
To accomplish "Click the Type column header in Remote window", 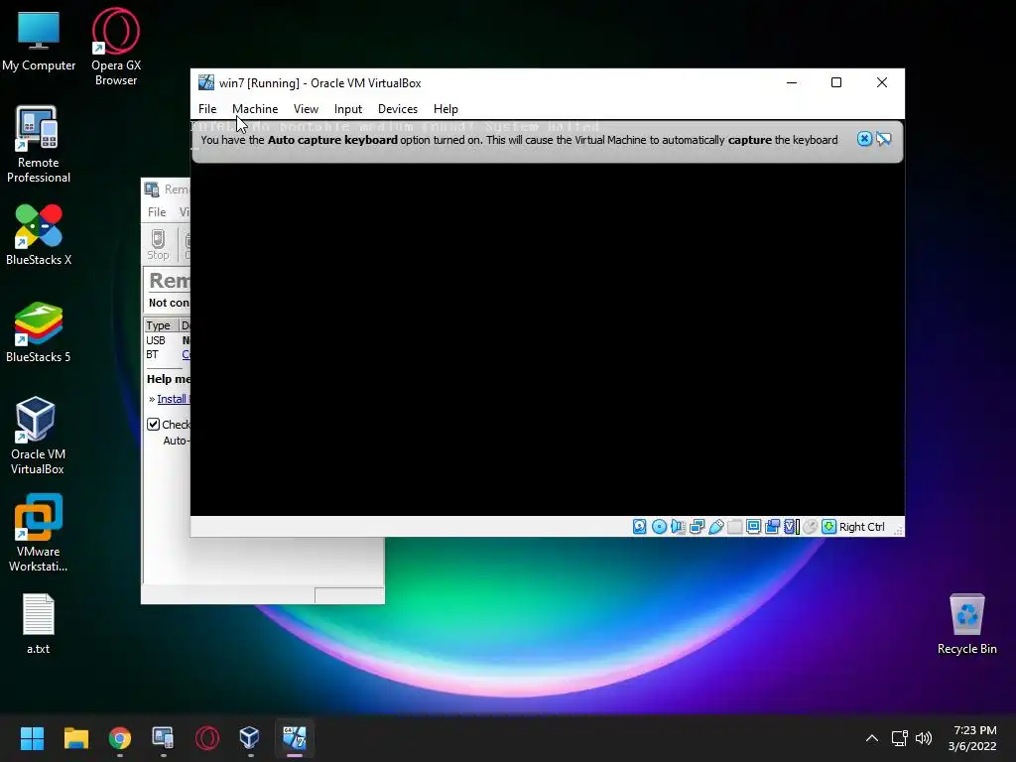I will (x=160, y=325).
